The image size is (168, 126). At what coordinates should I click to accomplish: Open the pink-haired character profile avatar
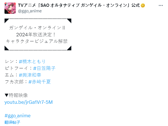[x=10, y=8]
